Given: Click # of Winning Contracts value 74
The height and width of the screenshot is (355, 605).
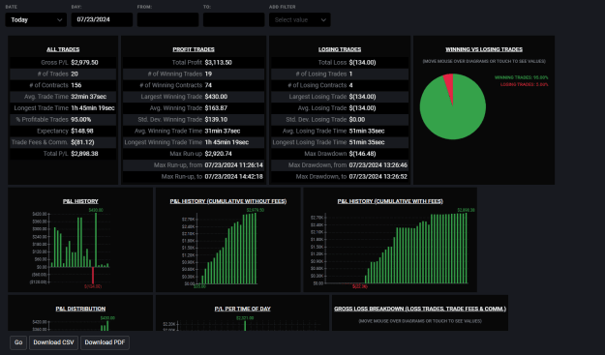Looking at the screenshot, I should pos(208,85).
